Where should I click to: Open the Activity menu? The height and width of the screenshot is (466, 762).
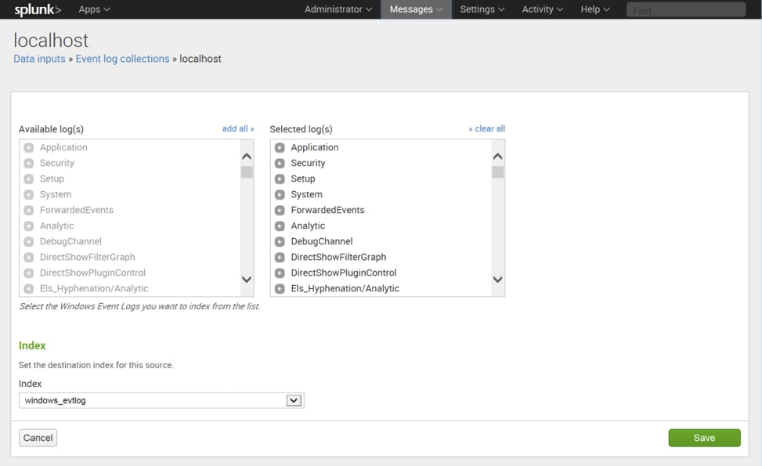543,9
